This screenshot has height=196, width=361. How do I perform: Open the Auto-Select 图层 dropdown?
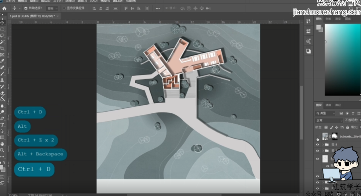tap(52, 8)
